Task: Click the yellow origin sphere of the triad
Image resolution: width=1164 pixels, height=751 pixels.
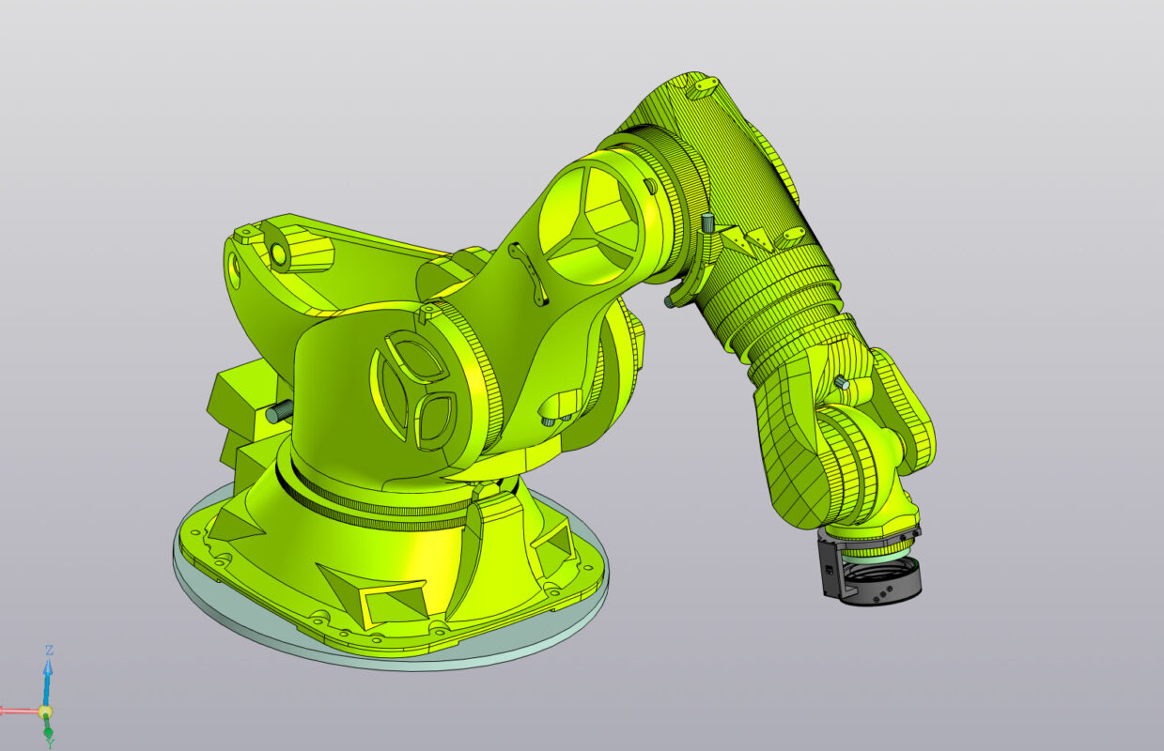Action: point(44,711)
